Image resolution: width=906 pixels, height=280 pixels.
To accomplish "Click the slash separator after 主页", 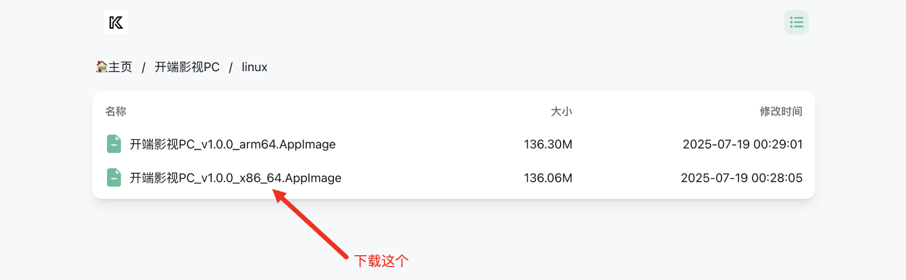I will 143,68.
